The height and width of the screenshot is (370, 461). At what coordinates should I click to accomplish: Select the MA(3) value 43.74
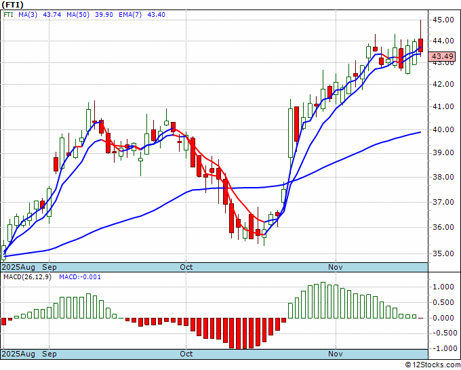52,15
